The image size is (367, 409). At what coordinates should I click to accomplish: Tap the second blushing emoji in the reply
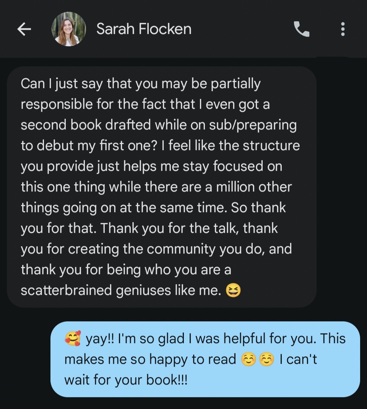click(x=266, y=360)
